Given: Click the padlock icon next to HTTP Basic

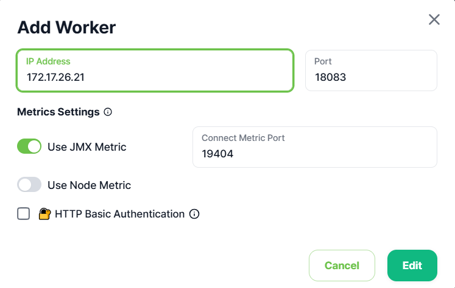Looking at the screenshot, I should pyautogui.click(x=44, y=214).
